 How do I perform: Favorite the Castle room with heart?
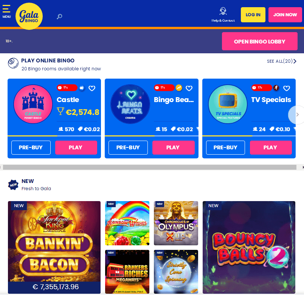coord(92,88)
